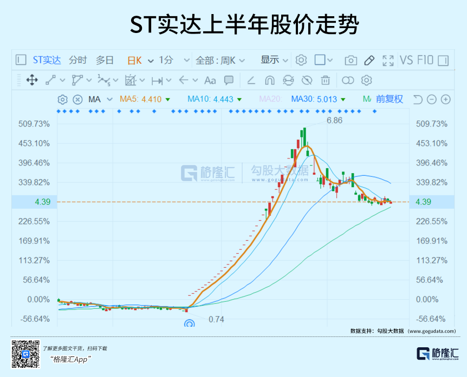Toggle hide drawings eye icon
Image resolution: width=467 pixels, height=377 pixels.
(307, 81)
